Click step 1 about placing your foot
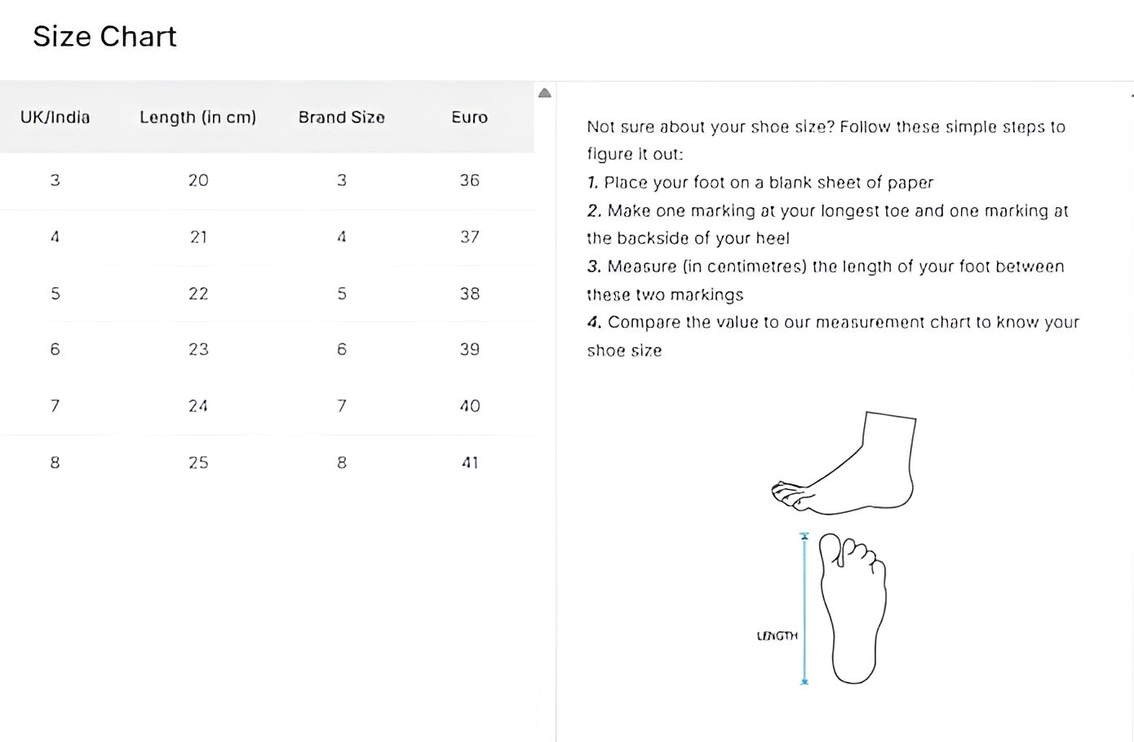Viewport: 1134px width, 742px height. (x=760, y=183)
